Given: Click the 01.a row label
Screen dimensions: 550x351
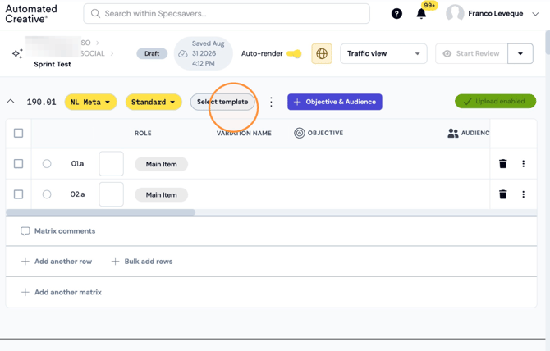Looking at the screenshot, I should point(77,163).
